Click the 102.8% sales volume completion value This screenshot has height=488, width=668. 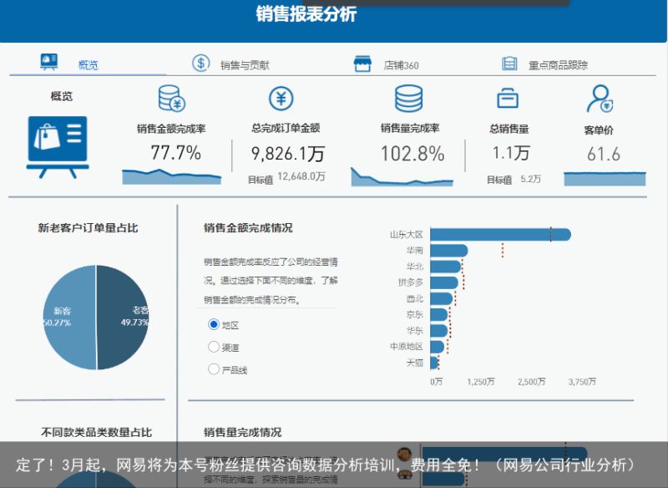(x=412, y=154)
